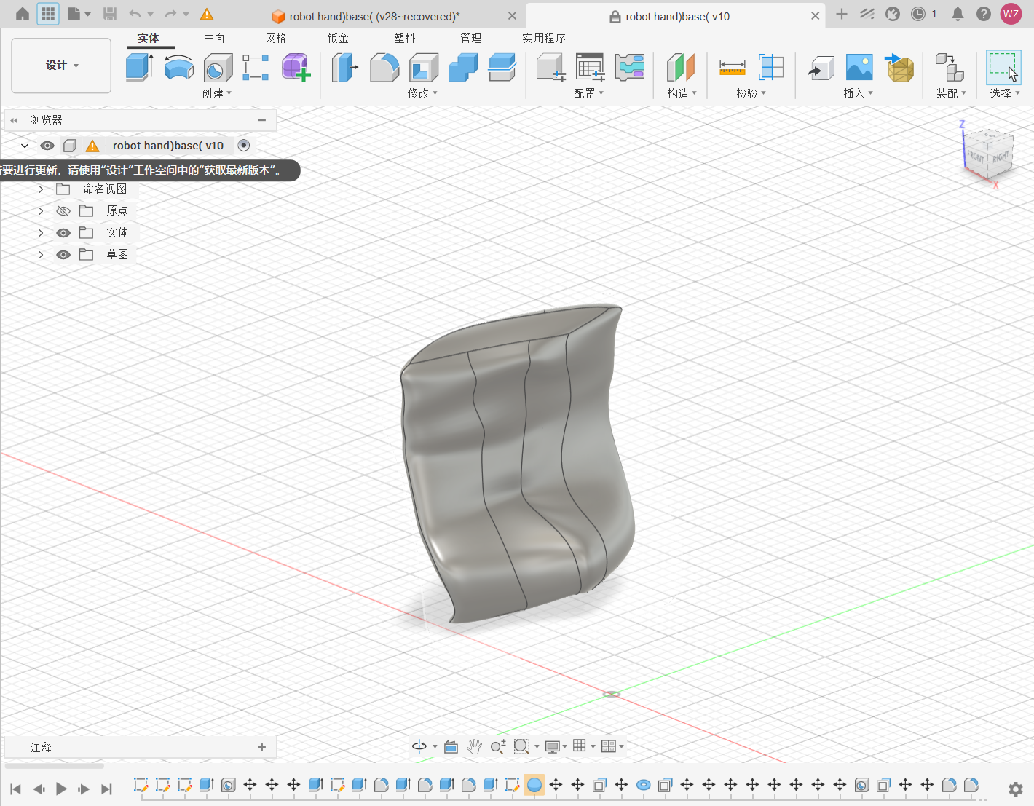Expand the 草图 tree node
The width and height of the screenshot is (1034, 806).
(x=41, y=255)
